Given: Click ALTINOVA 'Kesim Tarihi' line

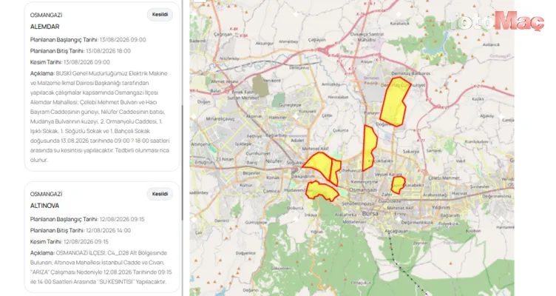Looking at the screenshot, I should (69, 242).
